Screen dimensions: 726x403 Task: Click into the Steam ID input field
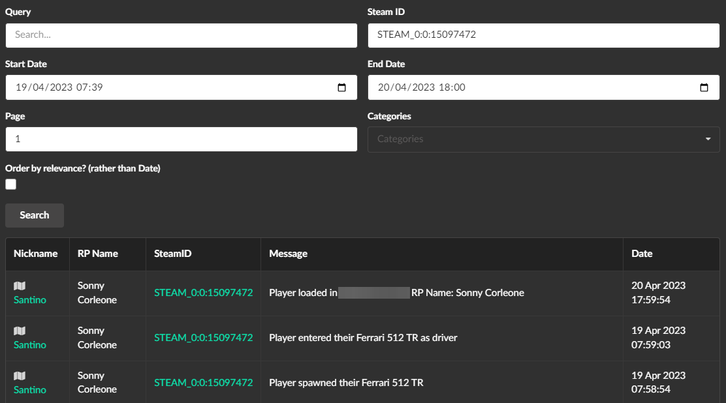[x=543, y=35]
